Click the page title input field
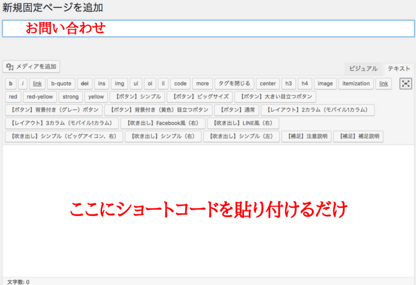This screenshot has width=416, height=285. (x=208, y=28)
